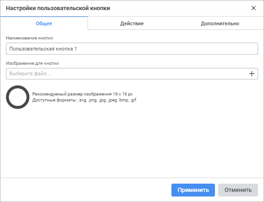264x202 pixels.
Task: Click the Отменить button
Action: [x=238, y=190]
